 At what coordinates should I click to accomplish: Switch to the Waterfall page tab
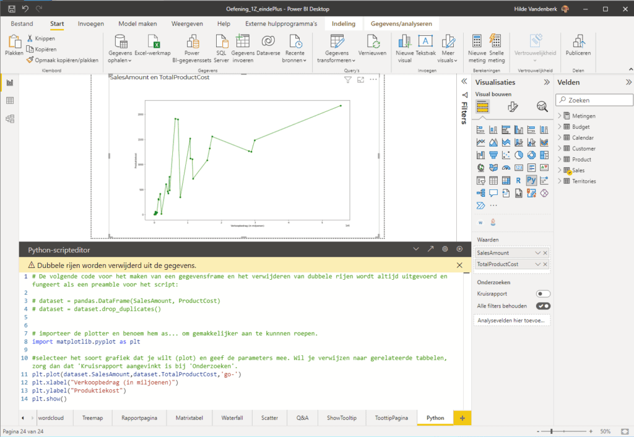point(232,418)
